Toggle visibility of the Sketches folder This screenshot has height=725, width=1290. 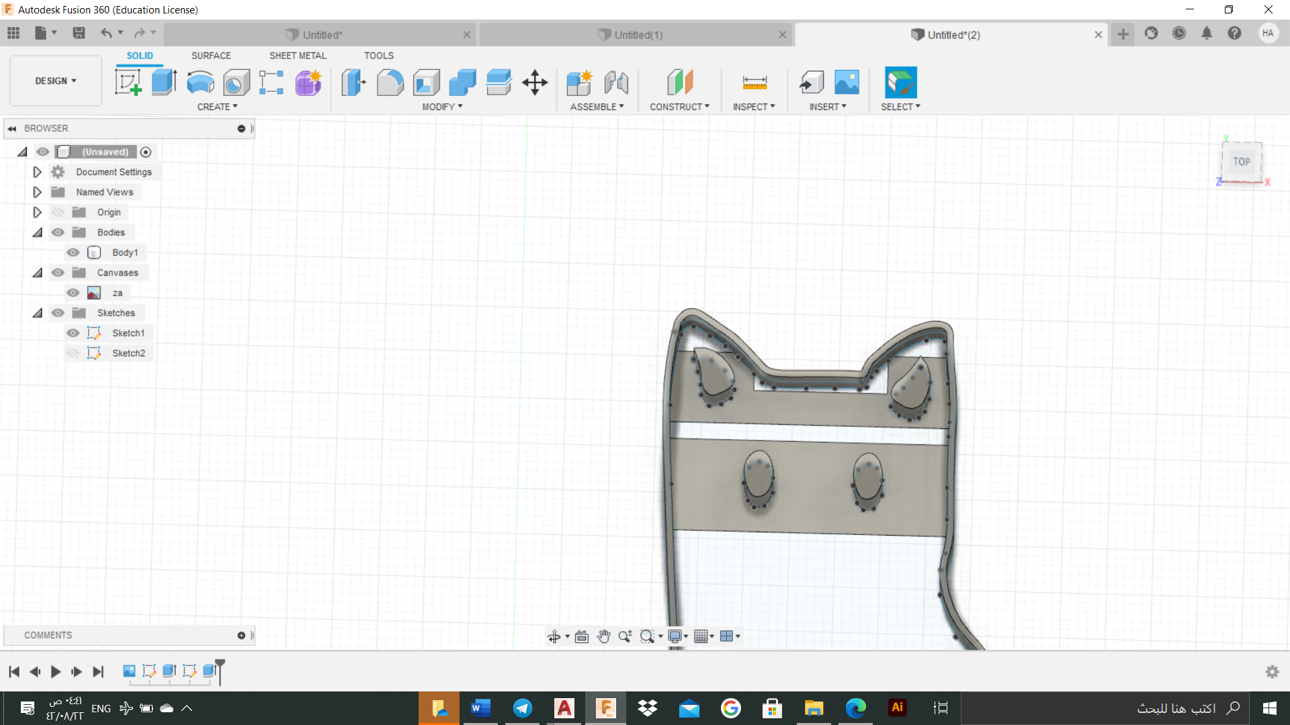58,313
